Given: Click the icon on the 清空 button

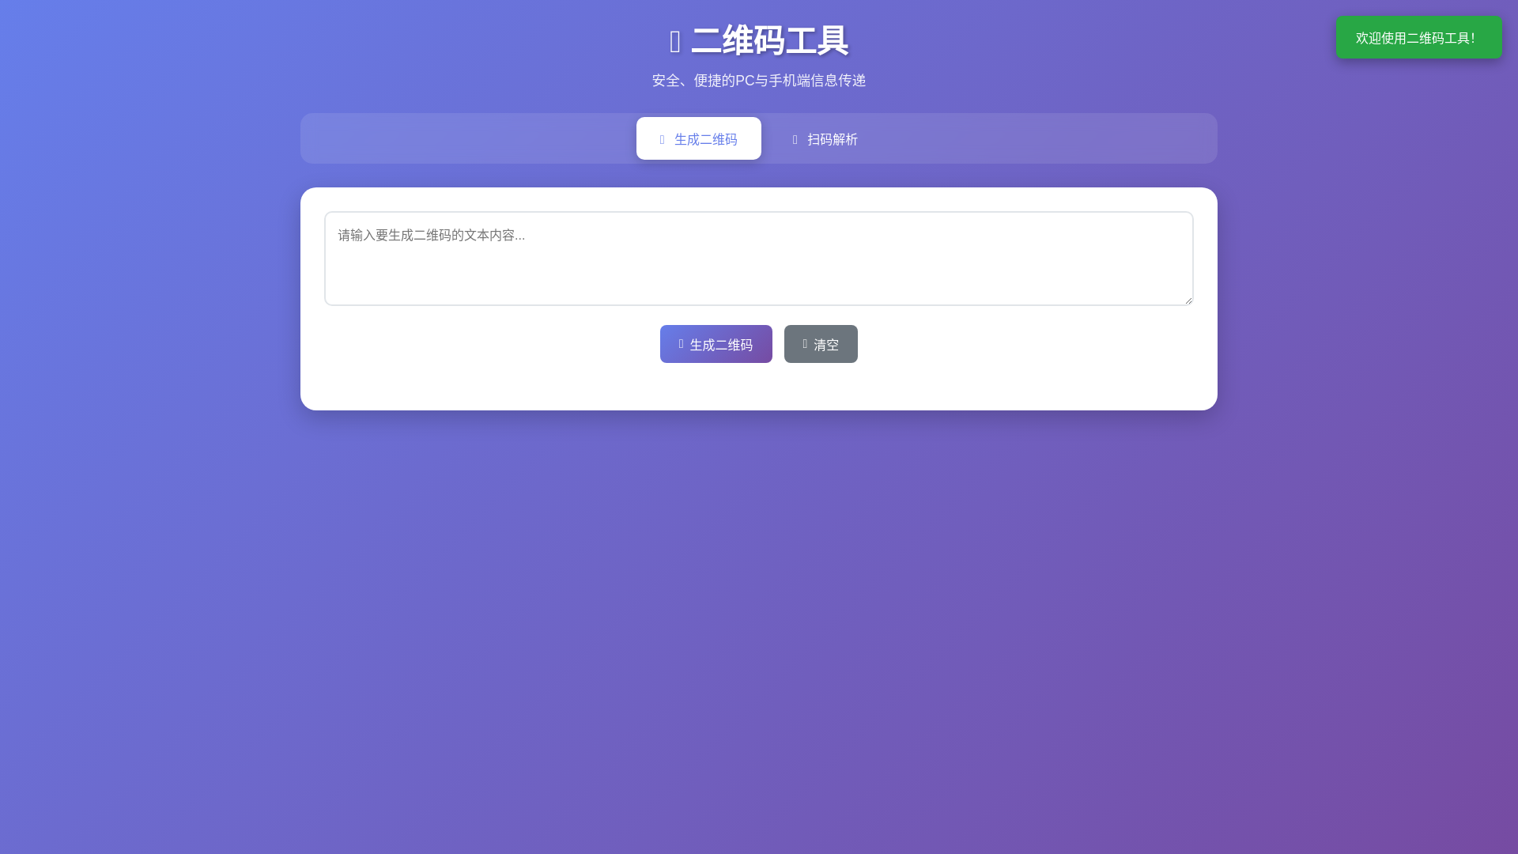Looking at the screenshot, I should tap(805, 344).
